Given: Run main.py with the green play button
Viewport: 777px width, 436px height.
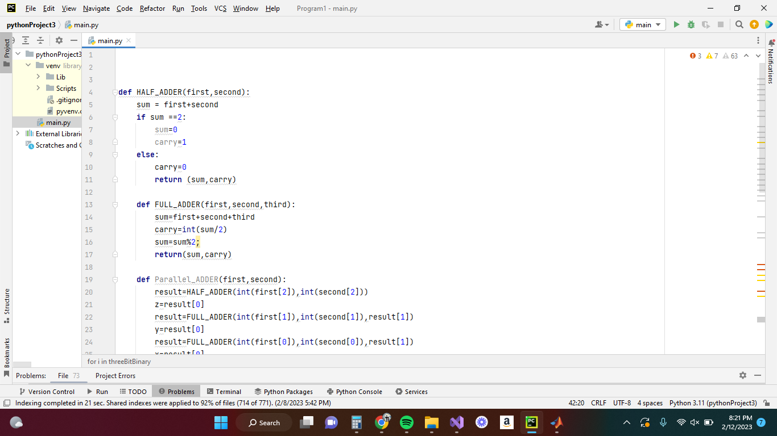Looking at the screenshot, I should [x=676, y=24].
